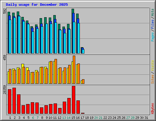Click the day 6 cyan pages bar
Screen dimensions: 156x121
[x=33, y=42]
